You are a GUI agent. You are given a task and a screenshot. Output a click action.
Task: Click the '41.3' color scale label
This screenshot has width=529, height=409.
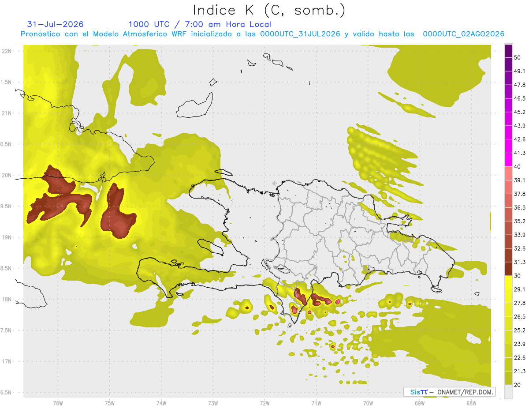click(x=520, y=153)
